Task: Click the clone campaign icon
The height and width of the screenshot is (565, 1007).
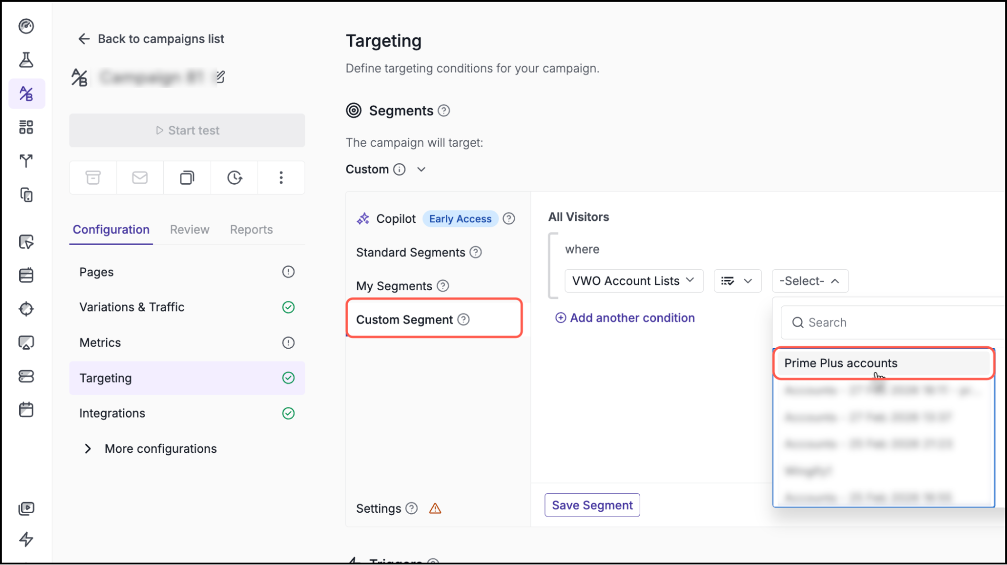Action: point(187,178)
